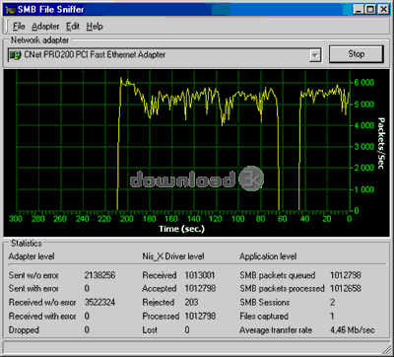Screen dimensions: 394x357
Task: Click the download3k watermark on graph
Action: point(197,179)
